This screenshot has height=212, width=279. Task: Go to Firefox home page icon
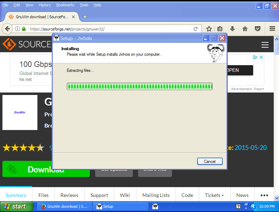click(245, 29)
